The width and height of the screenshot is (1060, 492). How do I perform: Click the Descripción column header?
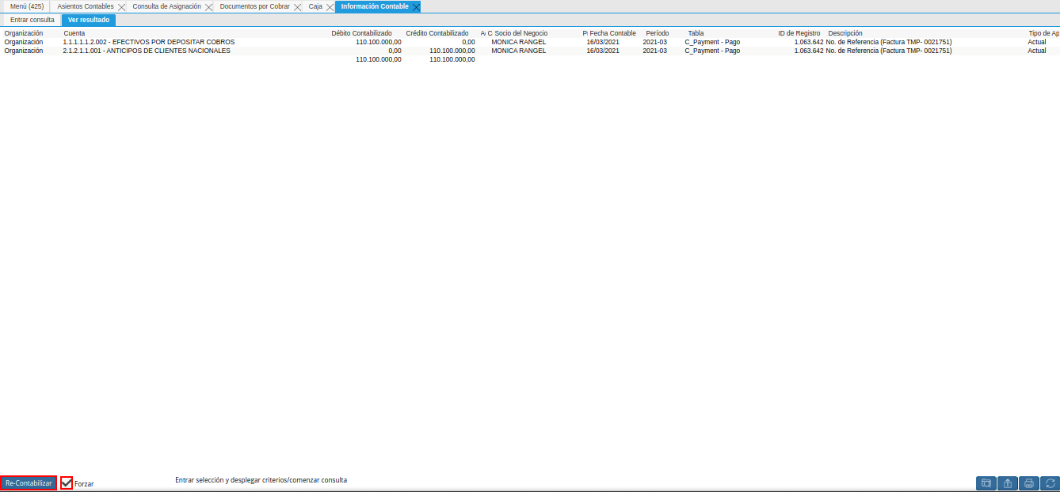(x=845, y=33)
